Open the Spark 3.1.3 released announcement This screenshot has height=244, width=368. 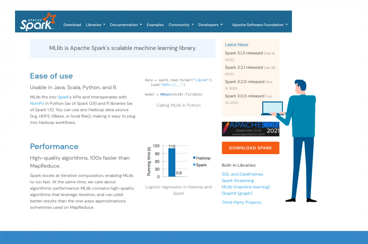[243, 53]
